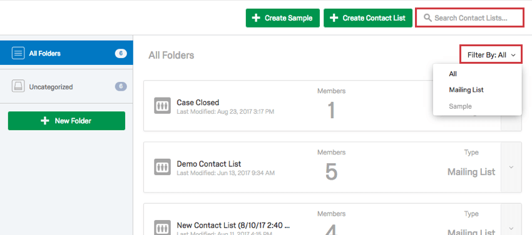Click Case Closed member count 1
The width and height of the screenshot is (532, 235).
[x=331, y=111]
